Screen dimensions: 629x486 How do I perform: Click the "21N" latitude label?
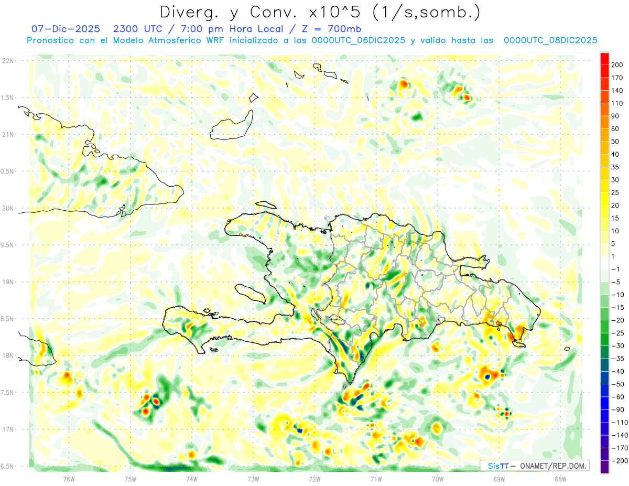pyautogui.click(x=8, y=135)
